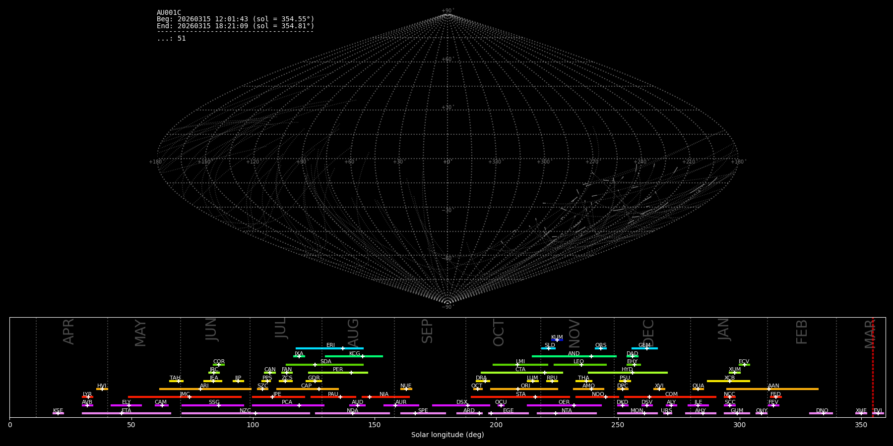Screen dimensions: 893x446
Task: Click the '...: 51' count line
Action: pyautogui.click(x=171, y=39)
